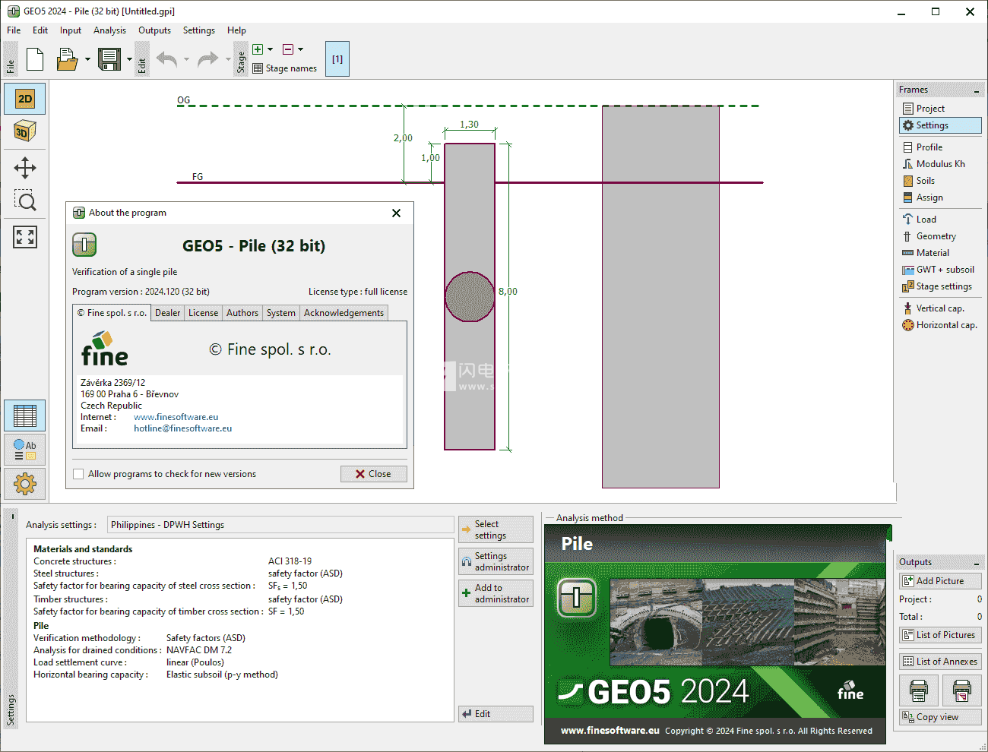
Task: Expand the redo history dropdown arrow
Action: coord(228,59)
